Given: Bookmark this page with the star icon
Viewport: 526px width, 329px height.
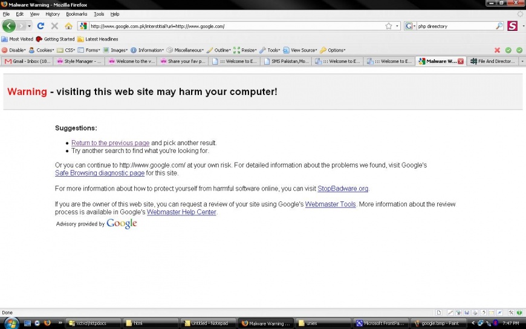Looking at the screenshot, I should [x=389, y=26].
